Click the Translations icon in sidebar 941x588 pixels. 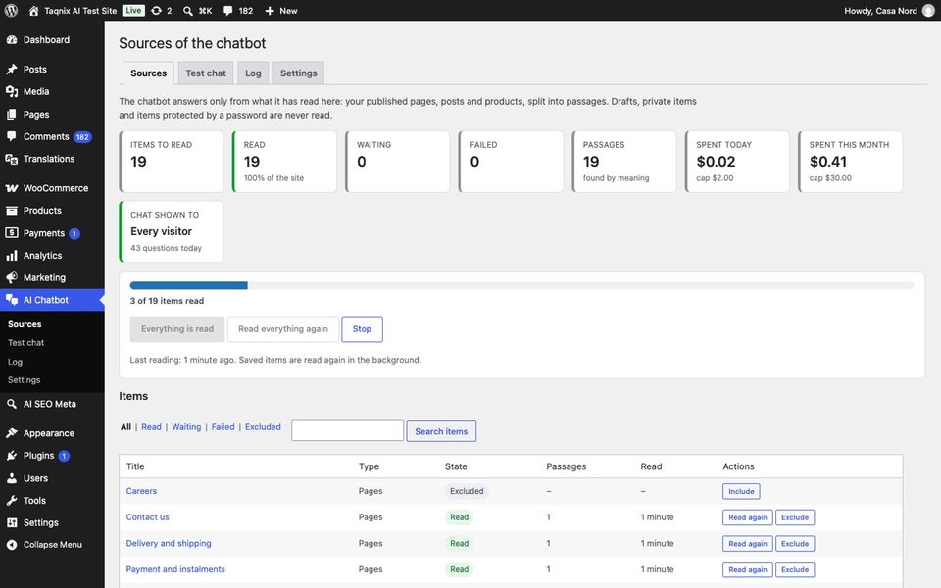point(12,159)
